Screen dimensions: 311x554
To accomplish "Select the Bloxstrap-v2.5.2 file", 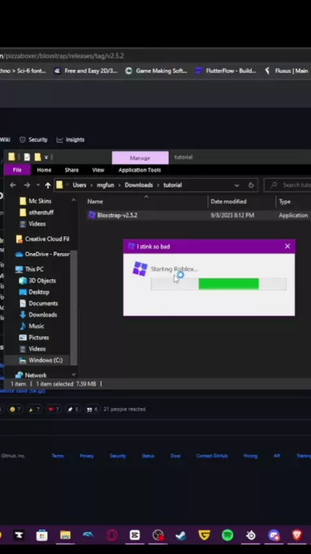I will pos(117,215).
